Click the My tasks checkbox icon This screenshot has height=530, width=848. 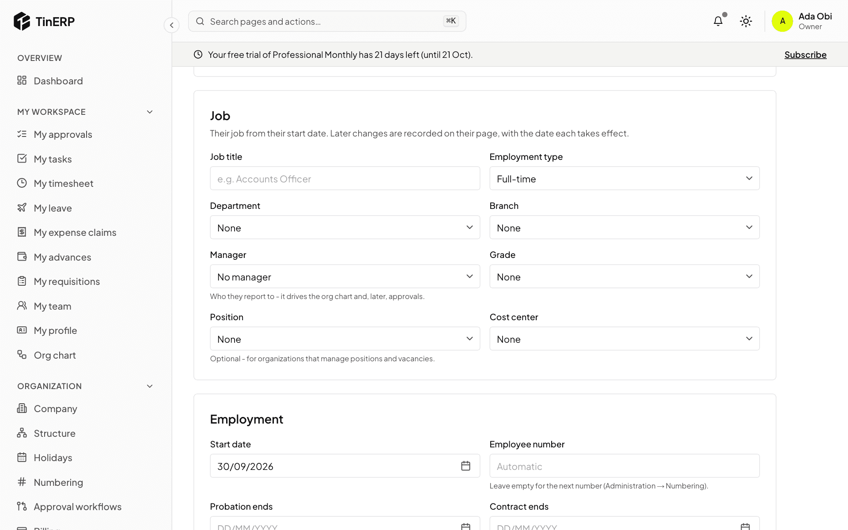[22, 159]
